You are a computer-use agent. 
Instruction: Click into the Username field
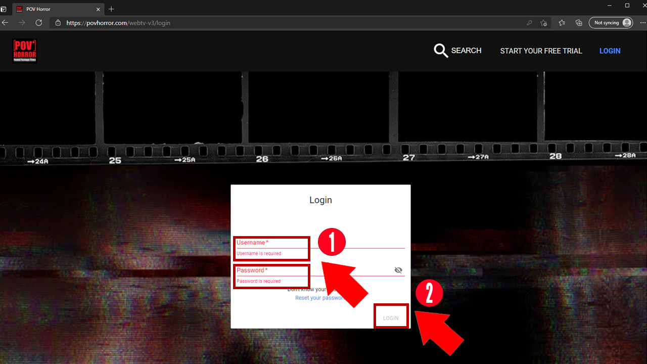click(x=354, y=243)
